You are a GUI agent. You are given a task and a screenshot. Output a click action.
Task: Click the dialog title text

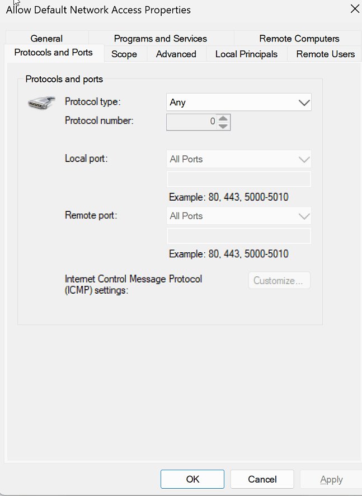(98, 10)
